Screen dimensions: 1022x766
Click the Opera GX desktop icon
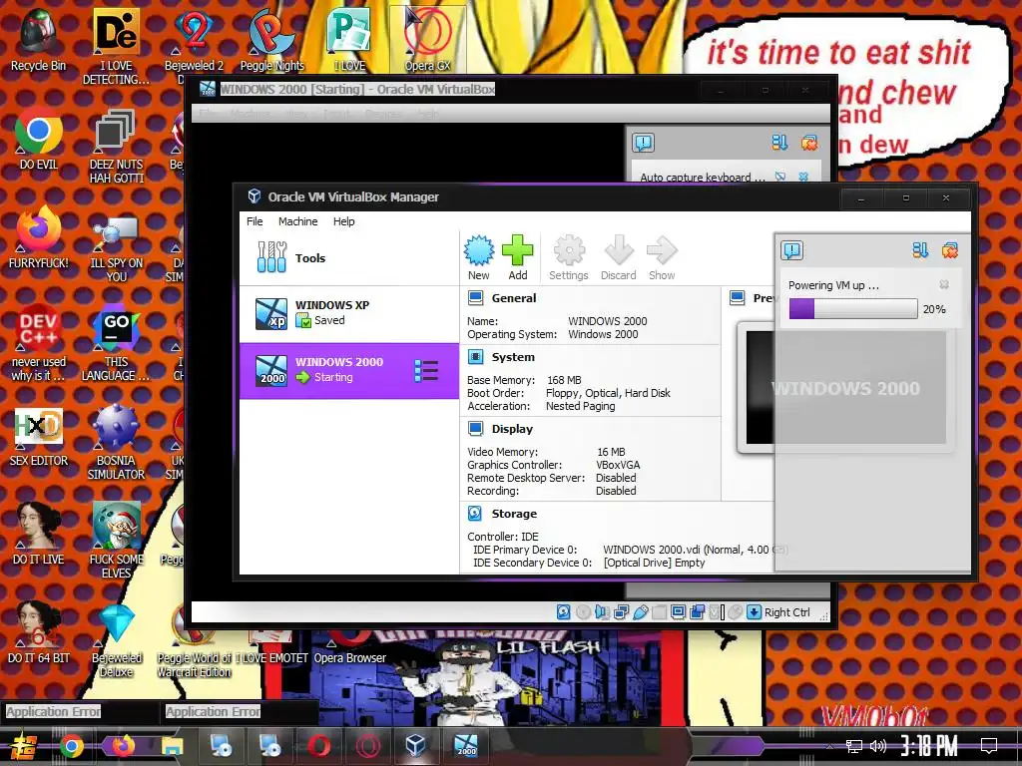[x=427, y=39]
